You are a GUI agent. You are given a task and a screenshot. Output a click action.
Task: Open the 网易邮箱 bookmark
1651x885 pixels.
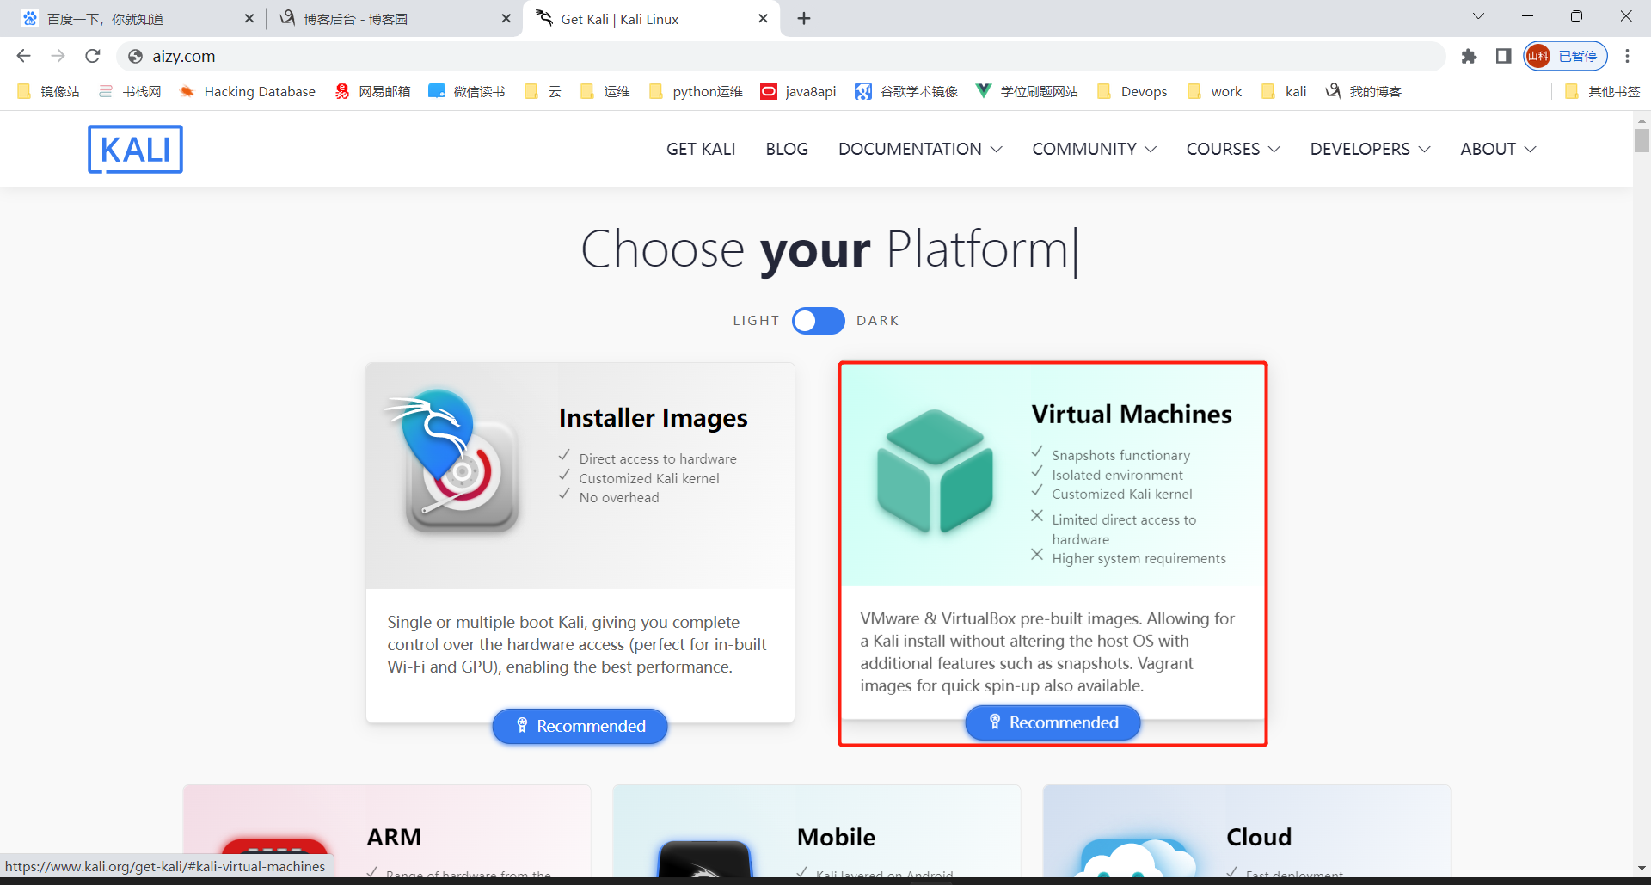[373, 91]
